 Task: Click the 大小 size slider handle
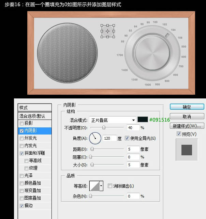click(92, 165)
